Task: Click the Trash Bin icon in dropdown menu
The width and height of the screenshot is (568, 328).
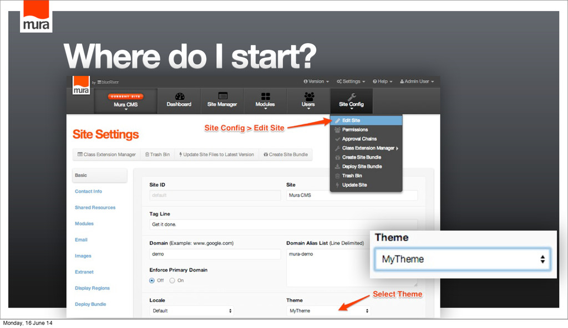Action: pos(337,176)
